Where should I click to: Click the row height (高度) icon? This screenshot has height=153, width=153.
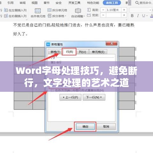coord(89,10)
